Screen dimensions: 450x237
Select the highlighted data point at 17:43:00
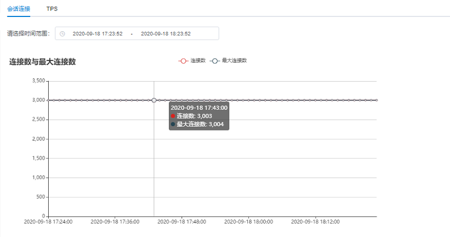(x=154, y=100)
